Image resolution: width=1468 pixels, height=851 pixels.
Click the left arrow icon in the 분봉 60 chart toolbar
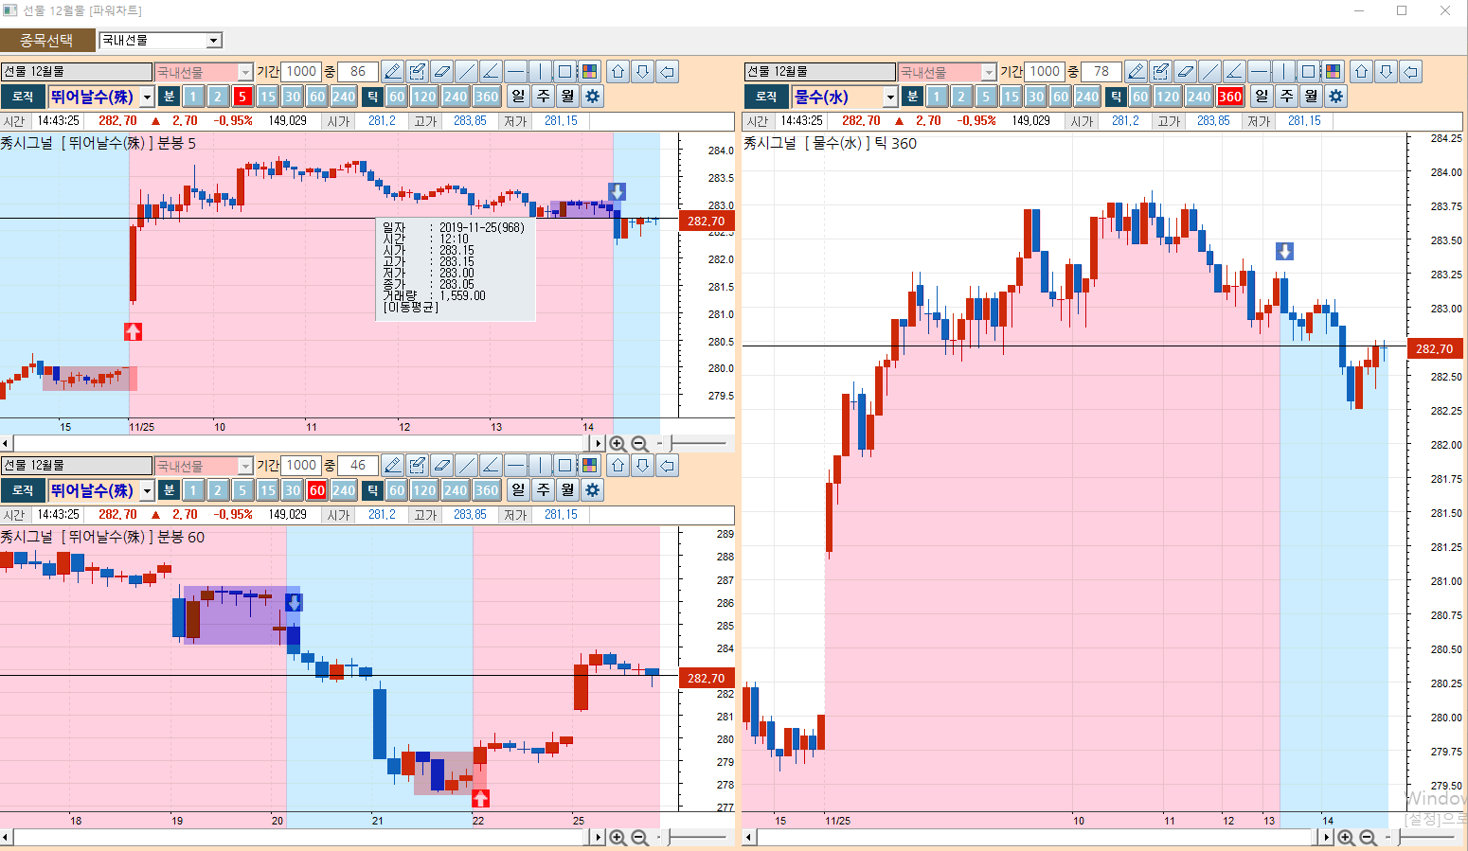point(667,466)
